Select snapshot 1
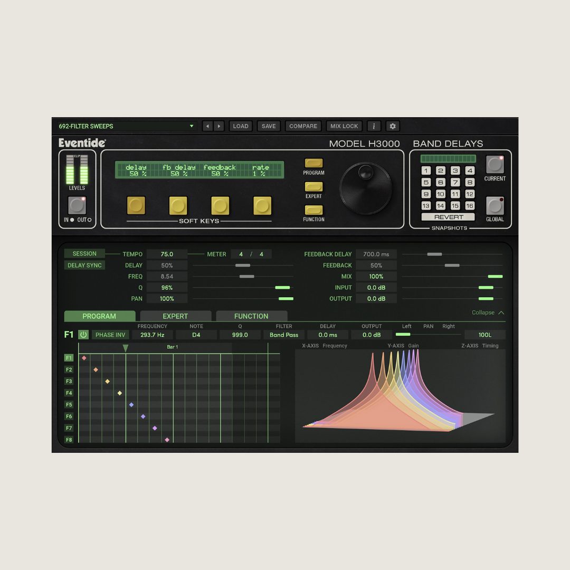The width and height of the screenshot is (570, 570). (x=426, y=170)
